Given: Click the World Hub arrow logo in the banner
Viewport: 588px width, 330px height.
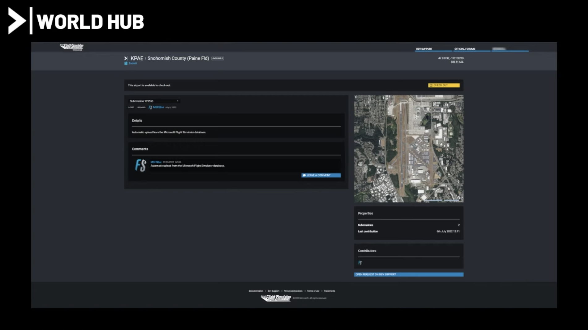Looking at the screenshot, I should 17,21.
